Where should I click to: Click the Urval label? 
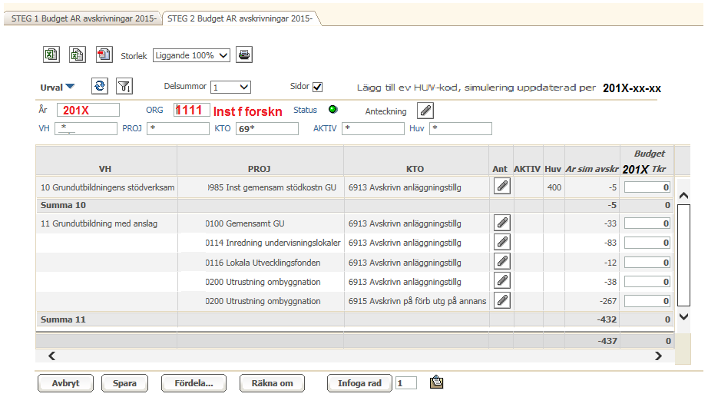pyautogui.click(x=51, y=88)
